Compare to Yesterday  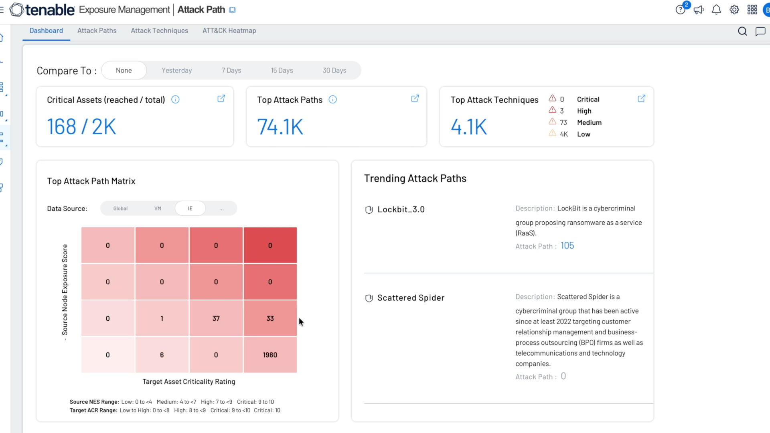(x=177, y=71)
